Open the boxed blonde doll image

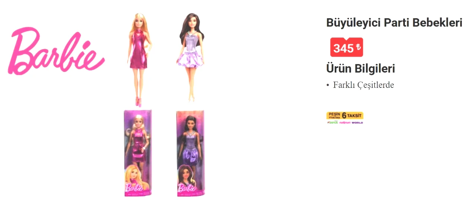point(138,153)
